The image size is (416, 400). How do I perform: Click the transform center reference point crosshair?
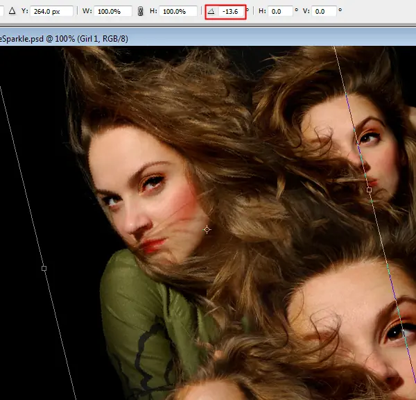coord(207,228)
